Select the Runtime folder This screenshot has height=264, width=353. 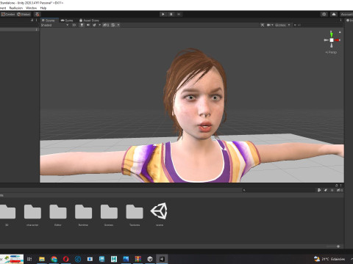(83, 214)
